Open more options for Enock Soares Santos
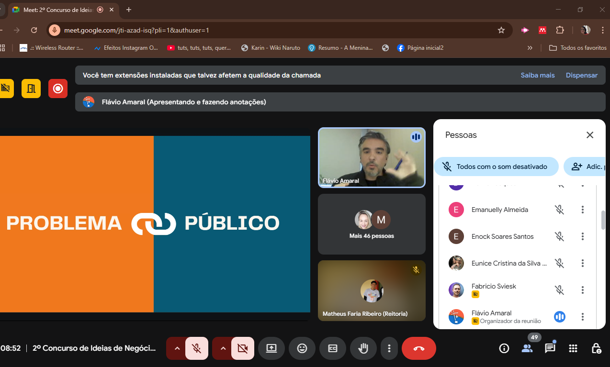 (x=583, y=236)
